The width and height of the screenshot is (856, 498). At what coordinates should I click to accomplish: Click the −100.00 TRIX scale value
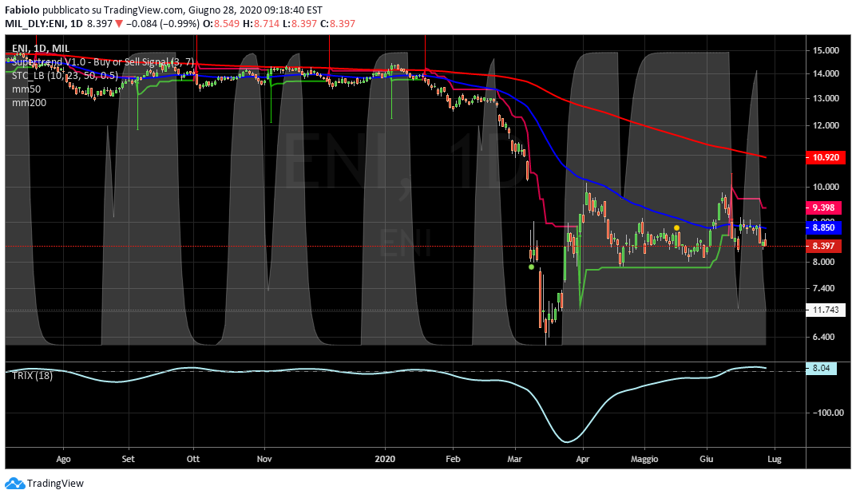click(828, 413)
